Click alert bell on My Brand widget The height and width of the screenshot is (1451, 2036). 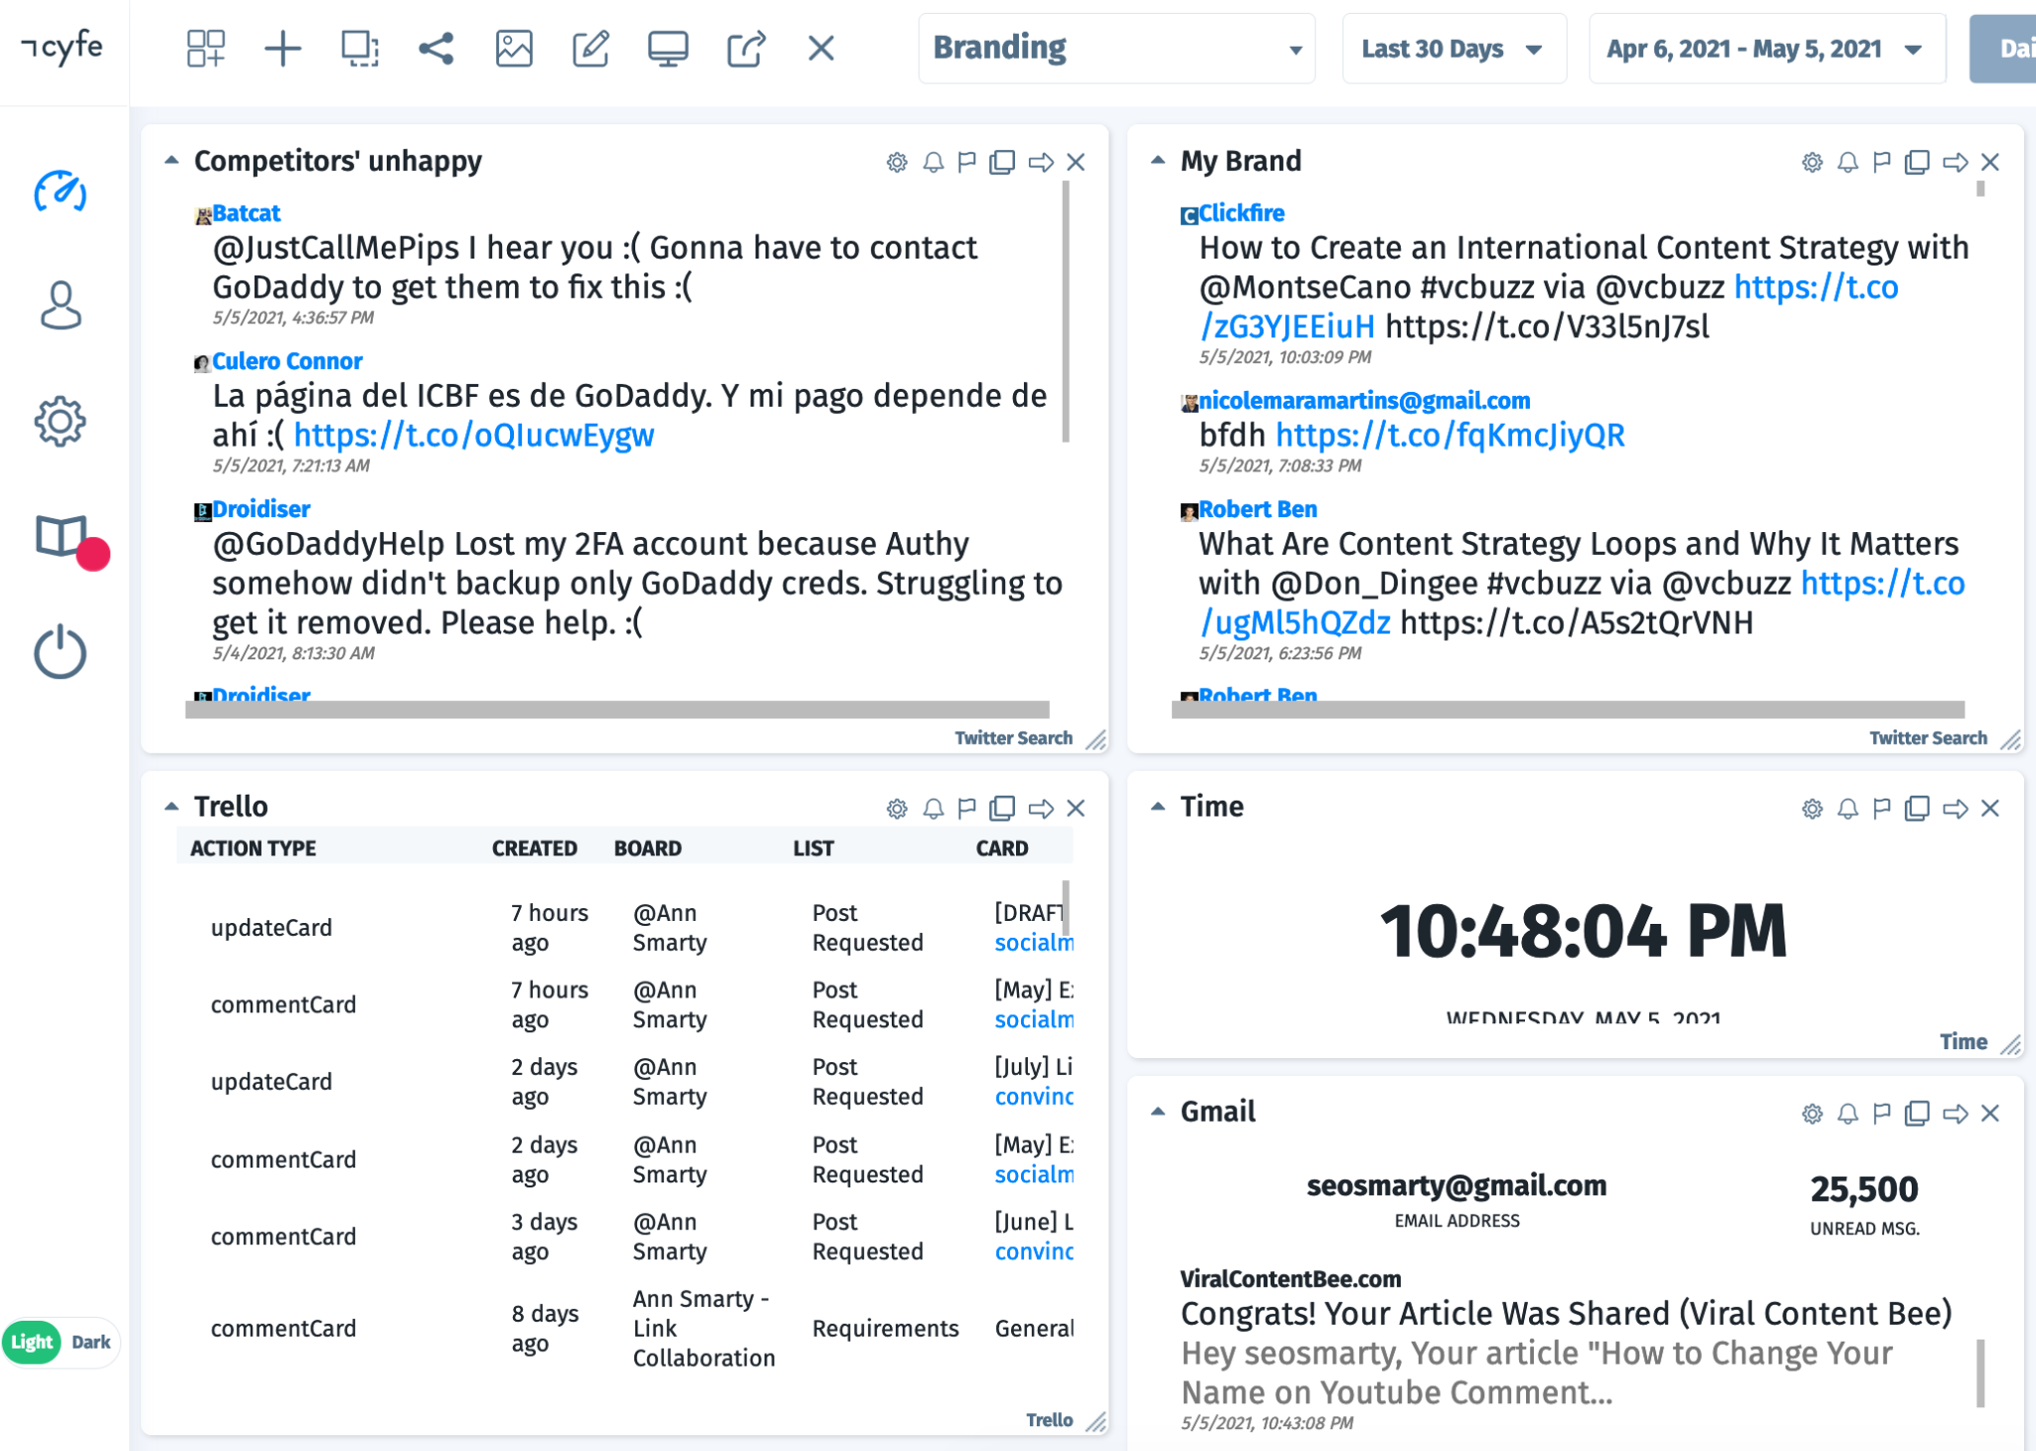click(1847, 162)
